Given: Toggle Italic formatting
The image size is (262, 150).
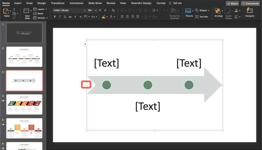Looking at the screenshot, I should pyautogui.click(x=60, y=17).
